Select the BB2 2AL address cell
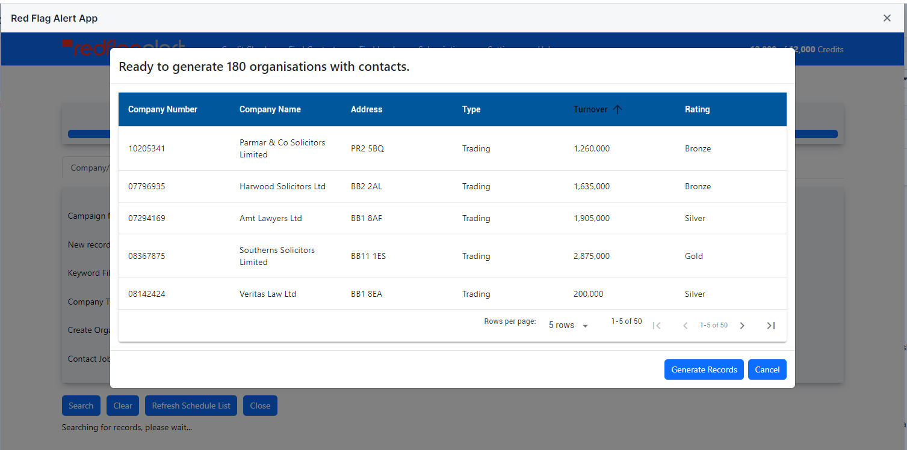Viewport: 907px width, 450px height. click(367, 186)
